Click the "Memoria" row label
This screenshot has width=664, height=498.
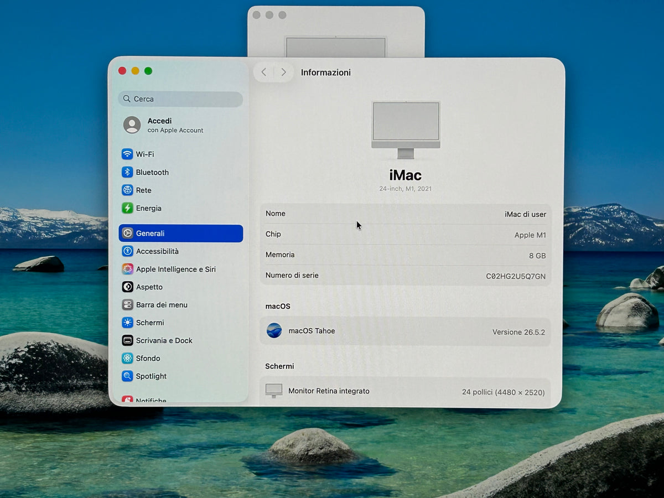click(280, 255)
